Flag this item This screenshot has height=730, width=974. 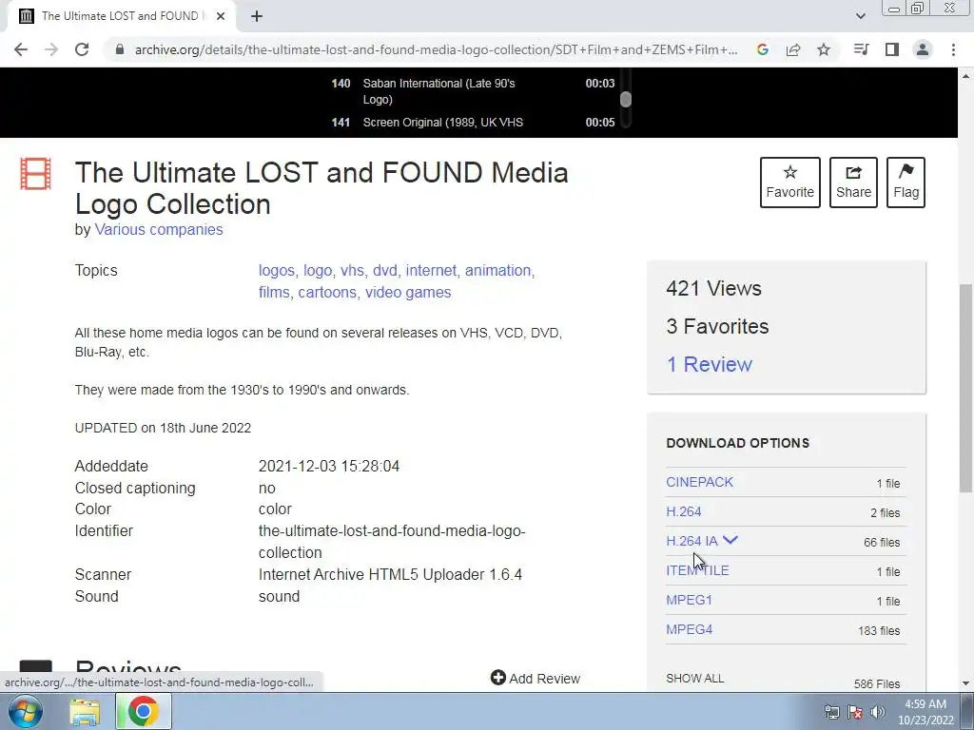[906, 182]
